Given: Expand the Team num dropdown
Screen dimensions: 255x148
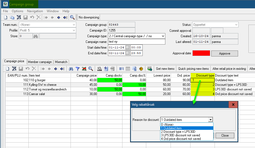Looking at the screenshot, I should [74, 25].
